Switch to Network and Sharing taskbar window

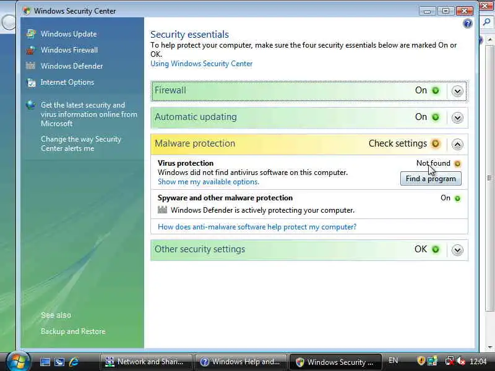tap(146, 362)
